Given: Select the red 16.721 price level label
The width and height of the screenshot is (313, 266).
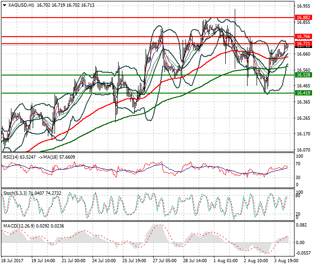Looking at the screenshot, I should tap(304, 44).
